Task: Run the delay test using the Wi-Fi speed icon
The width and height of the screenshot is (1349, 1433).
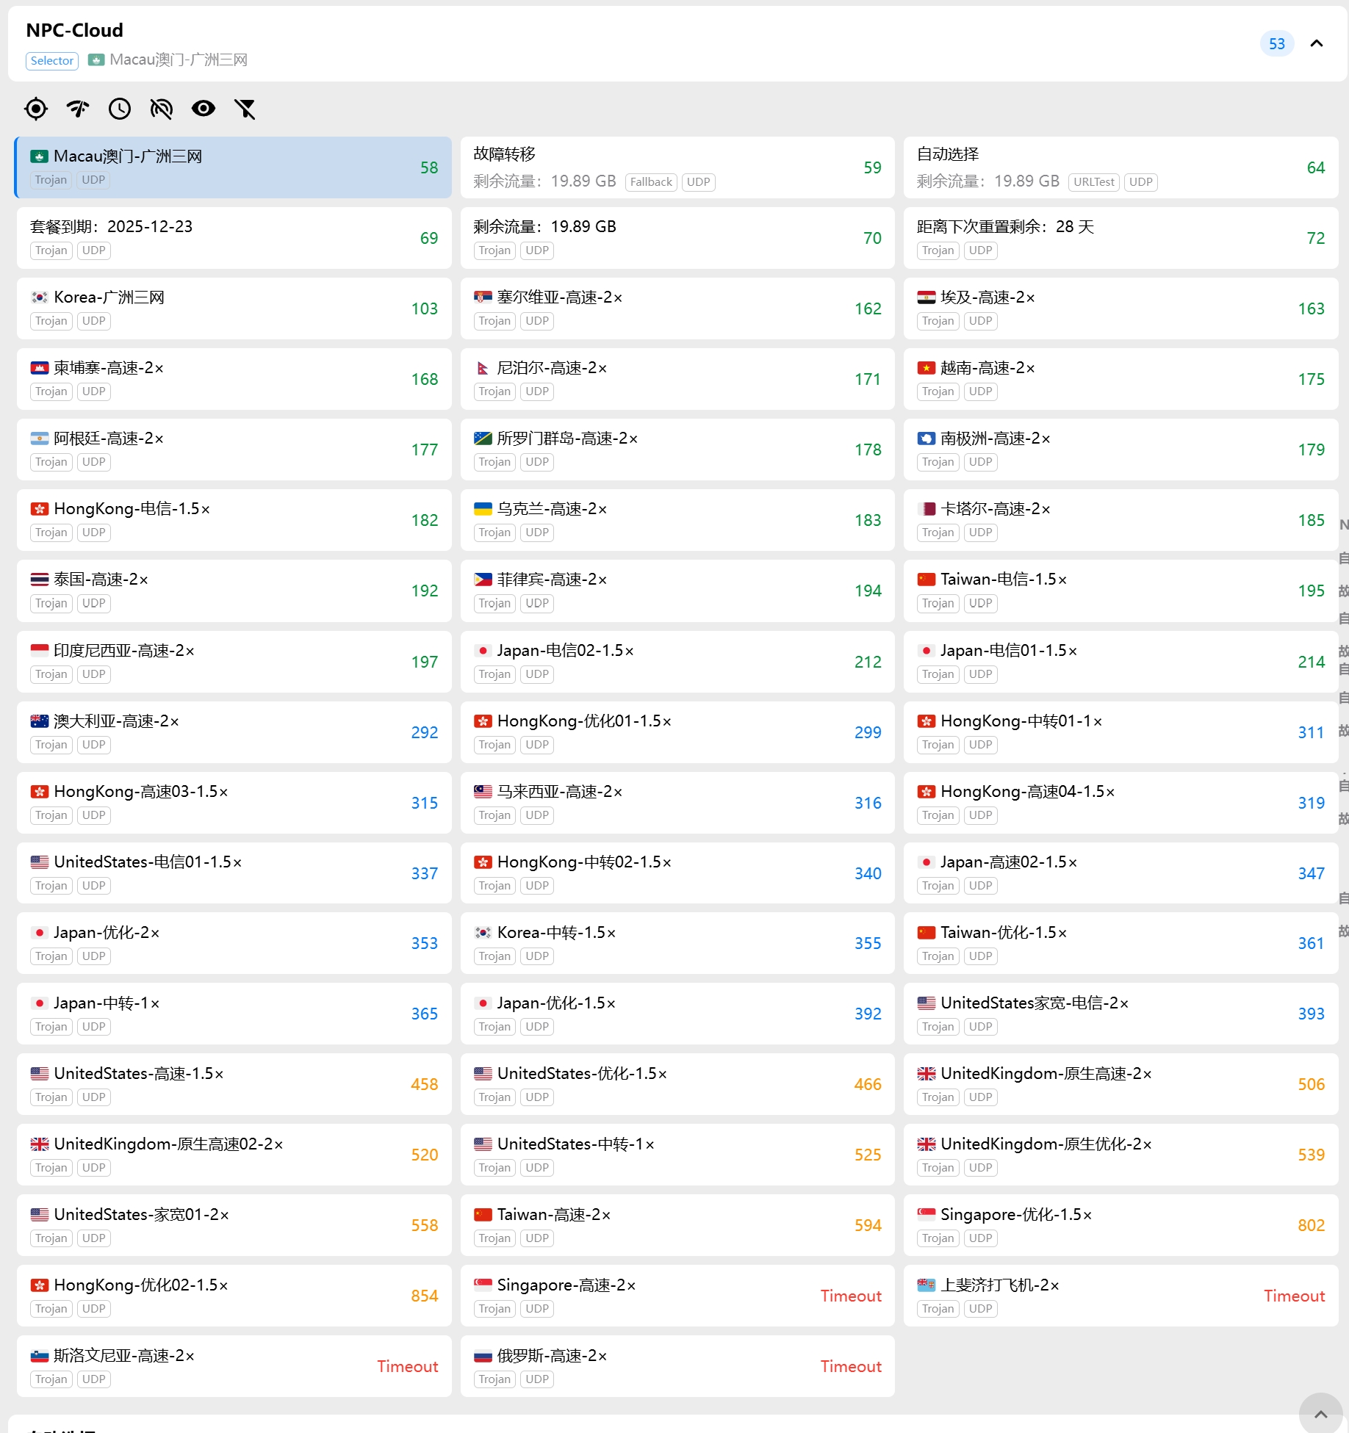Action: click(x=77, y=109)
